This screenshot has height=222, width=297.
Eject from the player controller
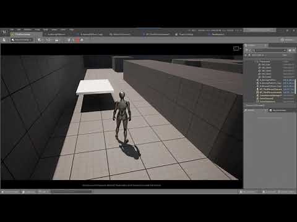pyautogui.click(x=82, y=40)
